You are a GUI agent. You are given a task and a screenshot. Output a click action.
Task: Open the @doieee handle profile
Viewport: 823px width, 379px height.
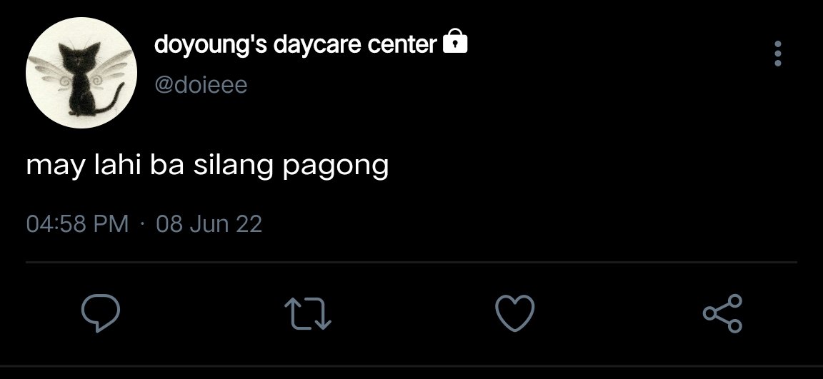(201, 85)
